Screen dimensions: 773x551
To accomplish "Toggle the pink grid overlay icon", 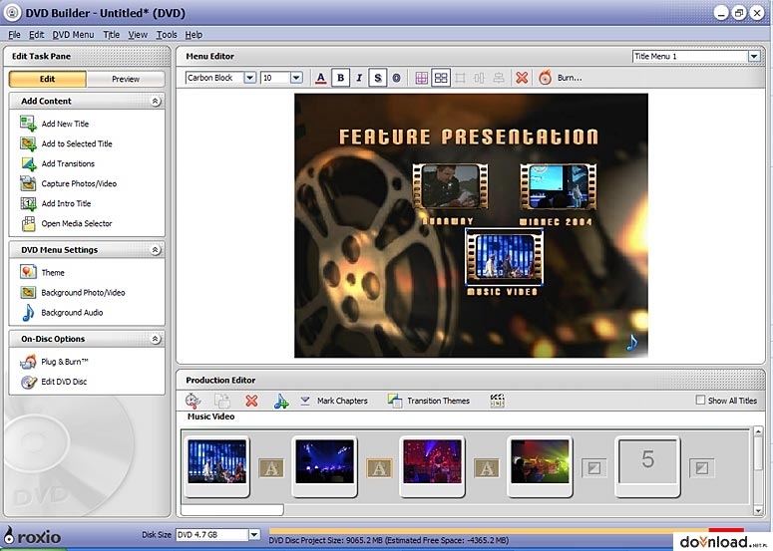I will (x=422, y=78).
